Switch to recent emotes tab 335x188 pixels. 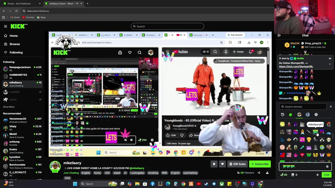pos(283,115)
